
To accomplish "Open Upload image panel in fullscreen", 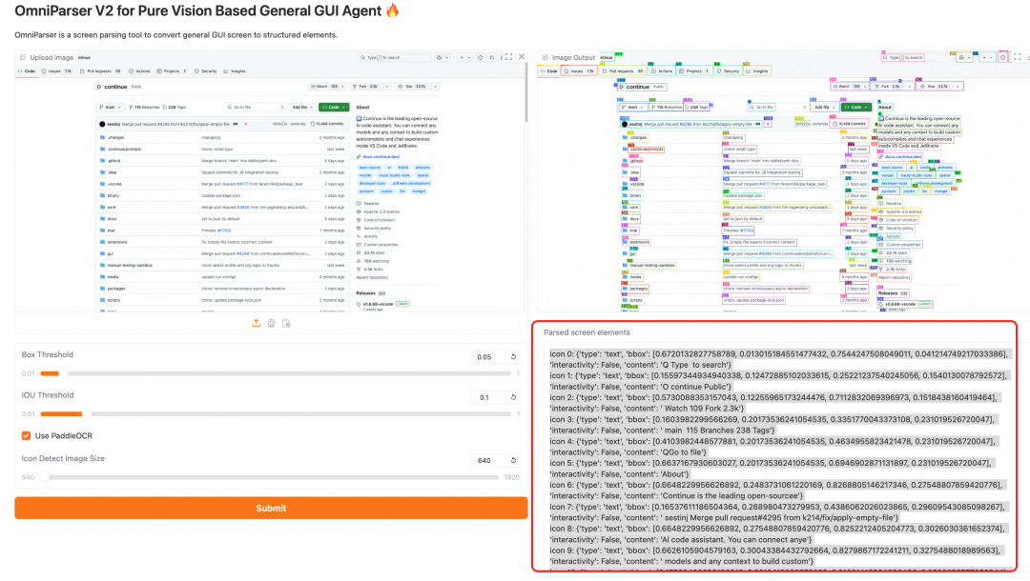I will (508, 57).
